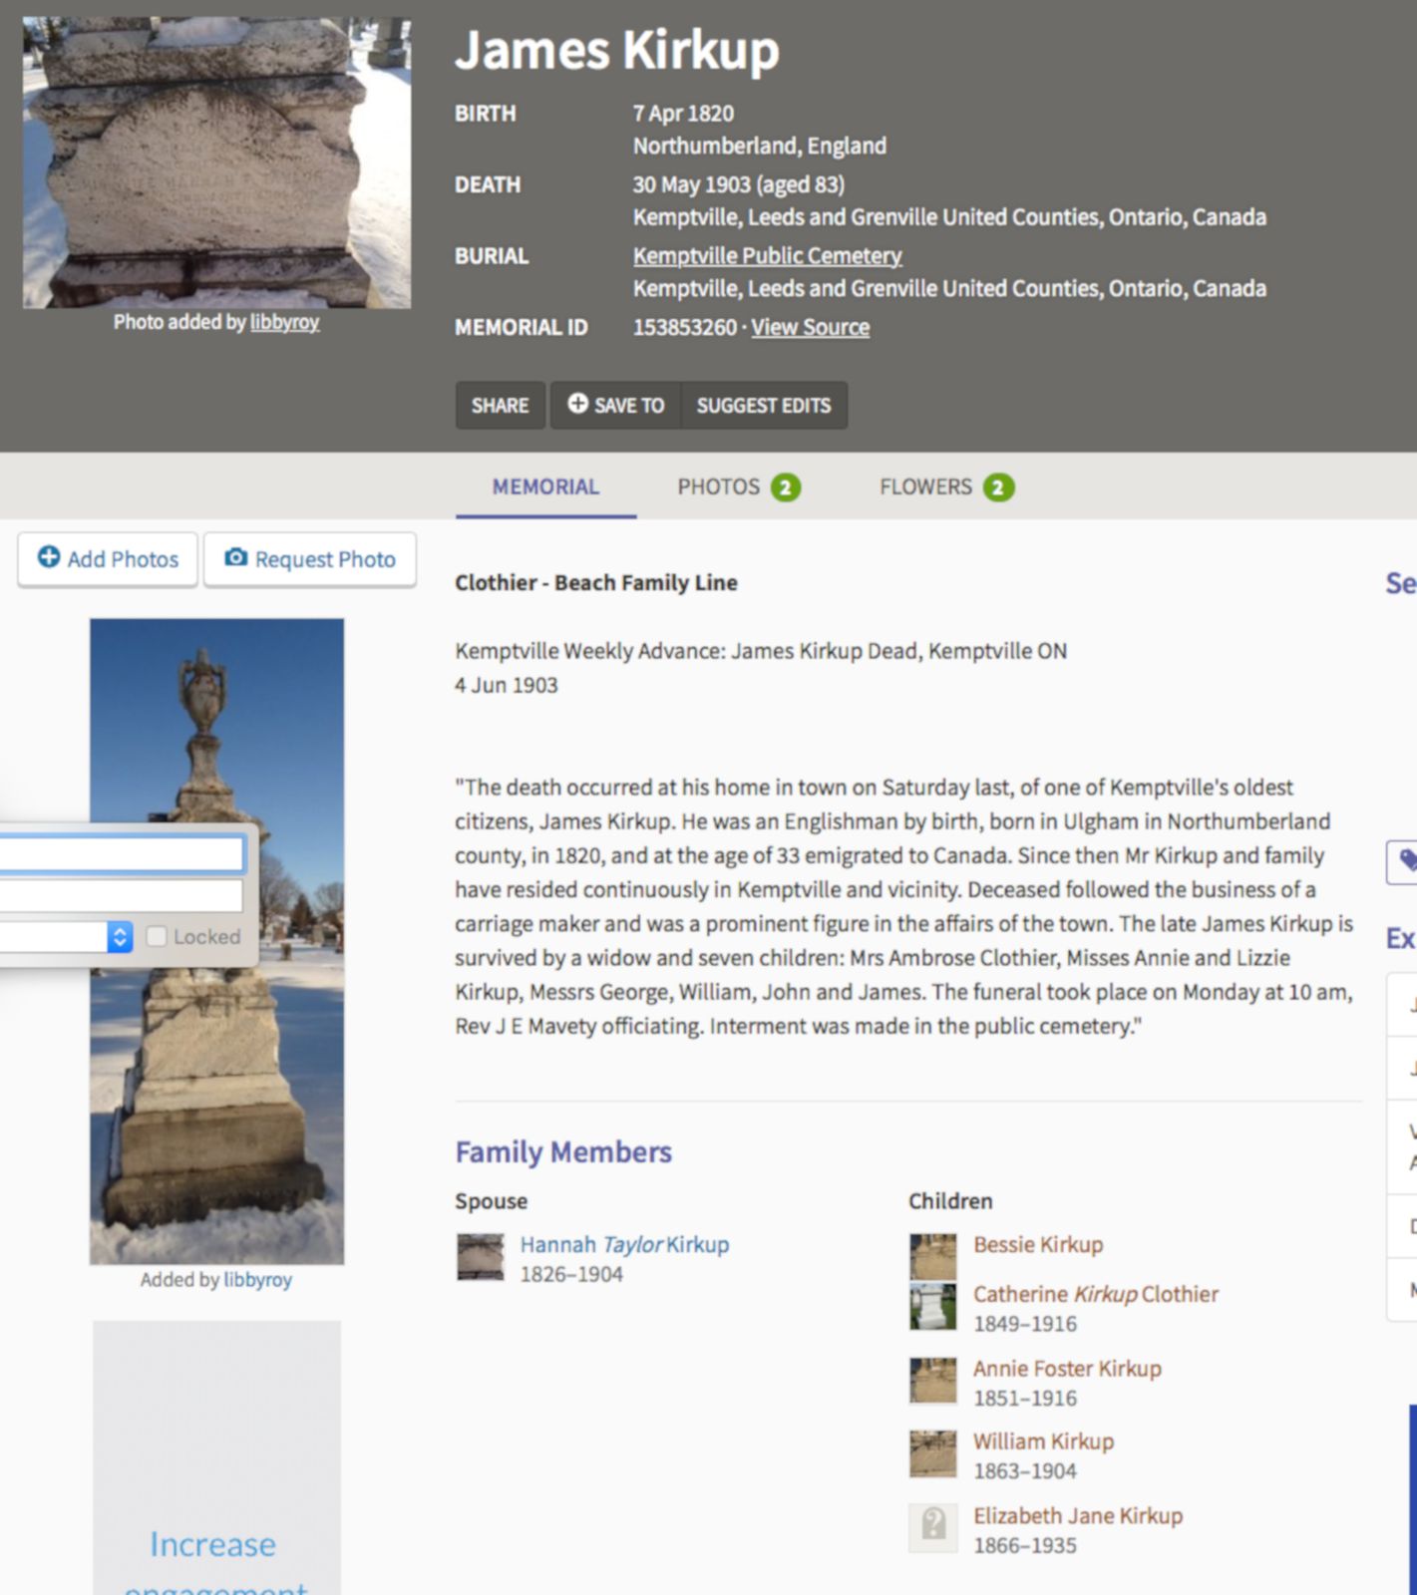
Task: Open Annie Foster Kirkup's memorial link
Action: [1067, 1369]
